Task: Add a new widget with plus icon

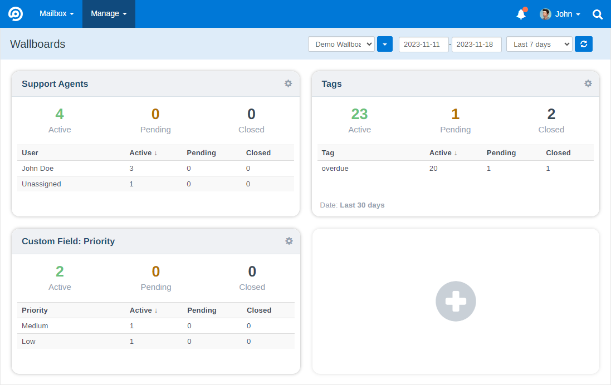Action: (456, 302)
